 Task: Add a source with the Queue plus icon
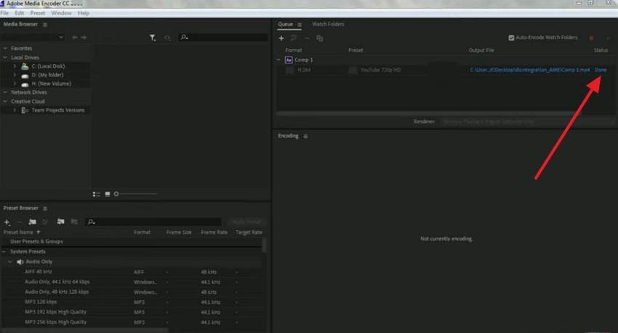coord(281,39)
